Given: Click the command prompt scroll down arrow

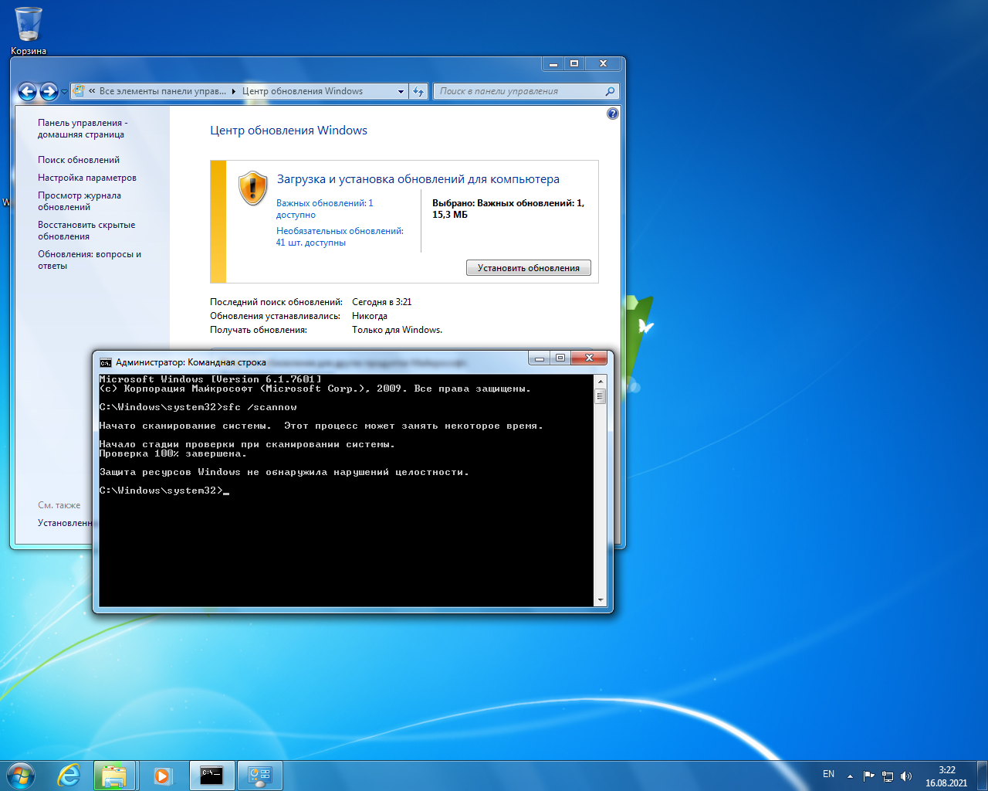Looking at the screenshot, I should [x=600, y=600].
